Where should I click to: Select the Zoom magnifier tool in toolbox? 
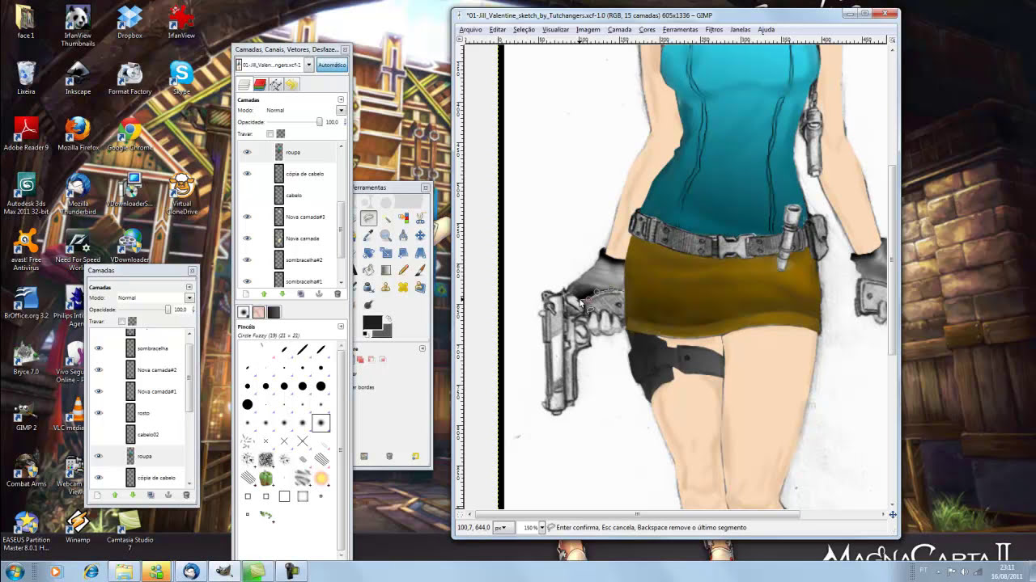point(386,235)
